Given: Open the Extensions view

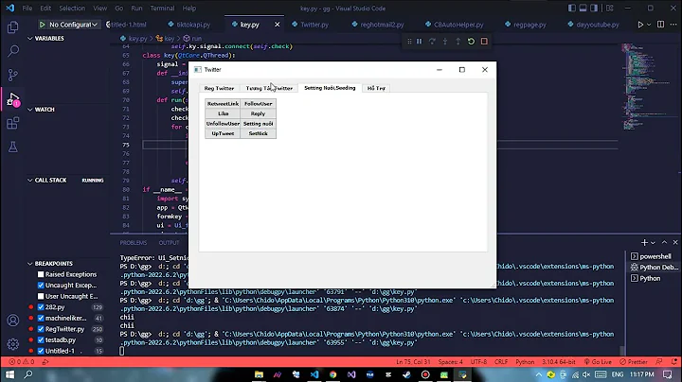Looking at the screenshot, I should 13,123.
